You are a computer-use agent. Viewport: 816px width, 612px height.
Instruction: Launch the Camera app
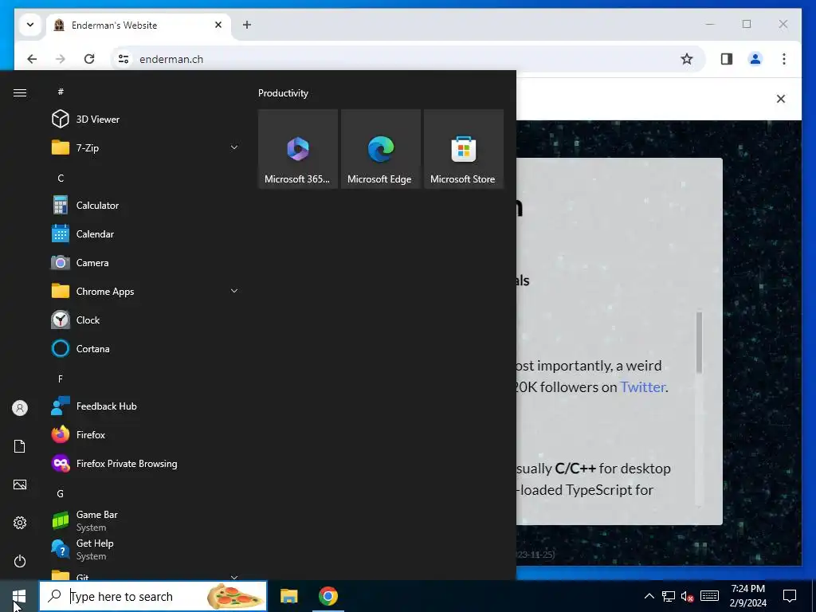point(146,262)
